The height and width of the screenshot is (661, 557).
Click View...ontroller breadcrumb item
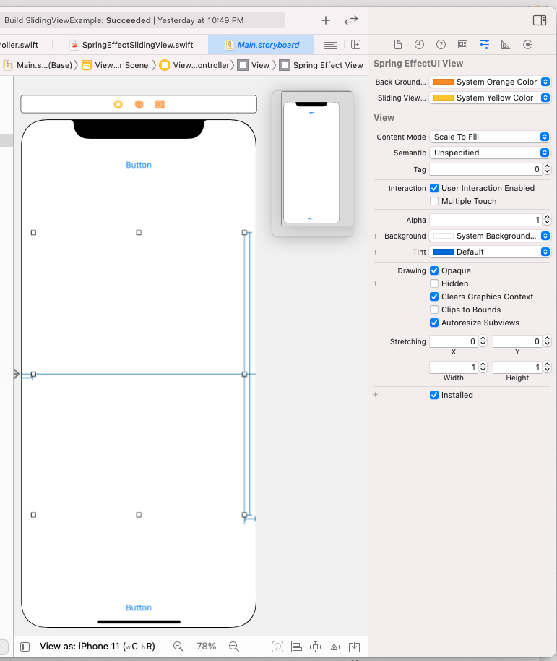point(195,65)
